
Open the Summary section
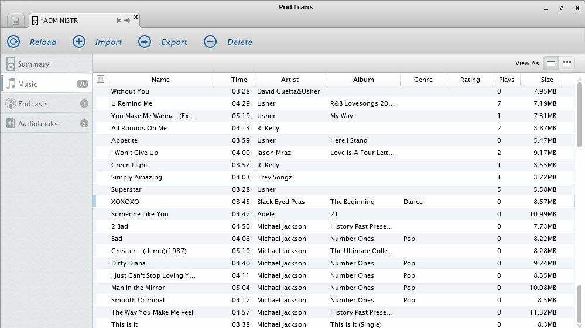tap(46, 64)
